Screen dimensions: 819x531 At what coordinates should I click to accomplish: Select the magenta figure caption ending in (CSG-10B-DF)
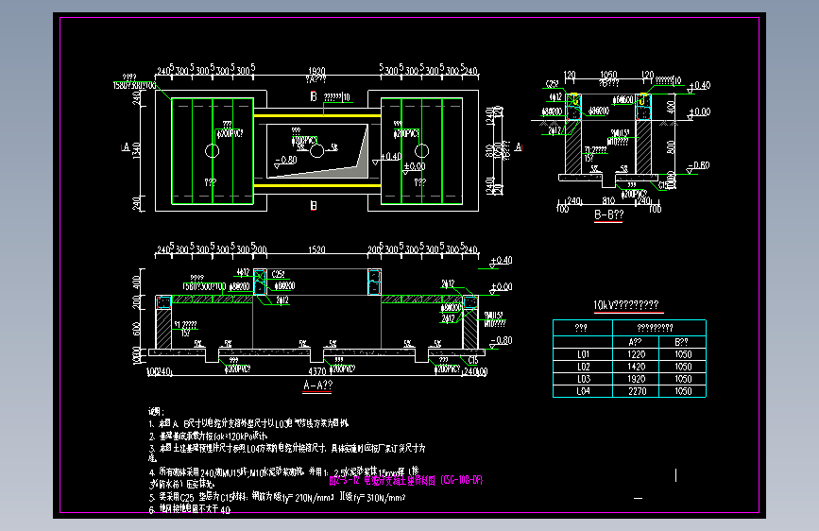pyautogui.click(x=406, y=480)
